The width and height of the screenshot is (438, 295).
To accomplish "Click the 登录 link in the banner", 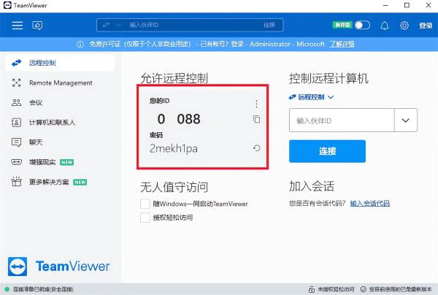I will coord(237,44).
